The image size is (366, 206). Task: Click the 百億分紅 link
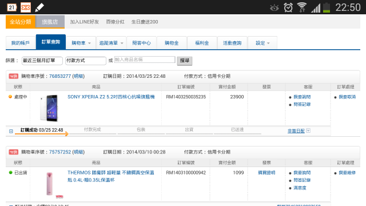point(116,22)
